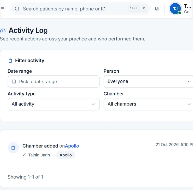
Task: Click the K shortcut key badge
Action: point(144,8)
